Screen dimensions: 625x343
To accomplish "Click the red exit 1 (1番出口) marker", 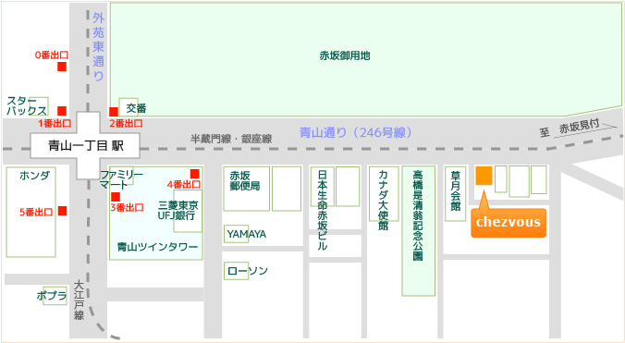I will coord(62,111).
